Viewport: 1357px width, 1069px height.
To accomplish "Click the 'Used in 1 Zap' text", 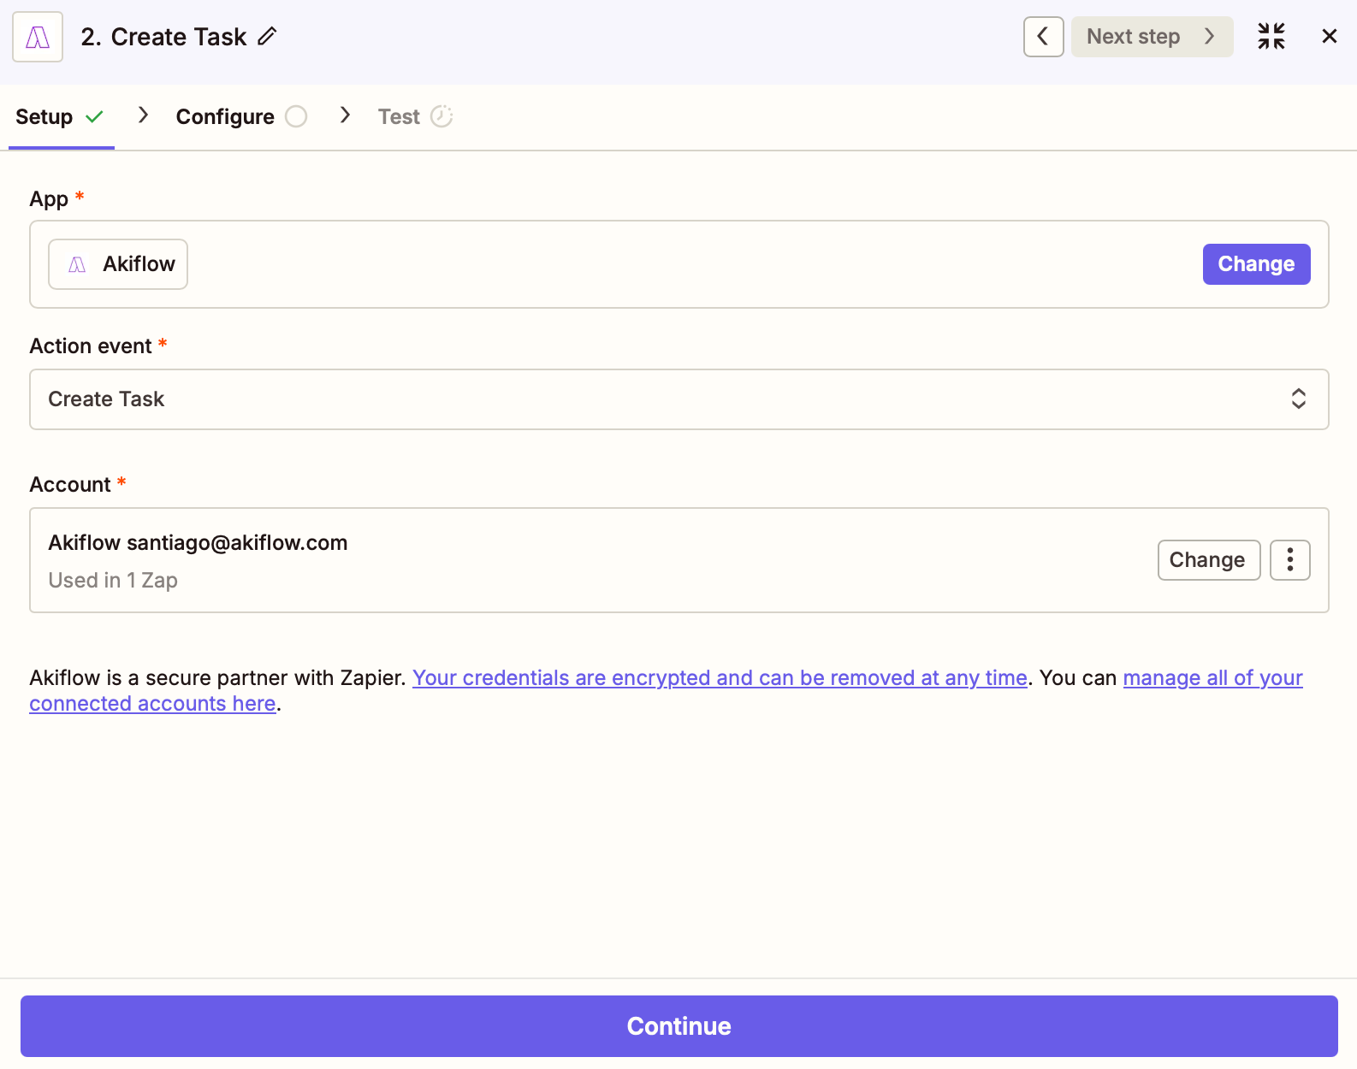I will tap(113, 581).
